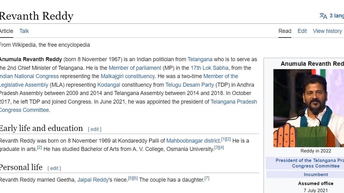Jump to citation reference 7
The height and width of the screenshot is (193, 344).
[x=207, y=178]
